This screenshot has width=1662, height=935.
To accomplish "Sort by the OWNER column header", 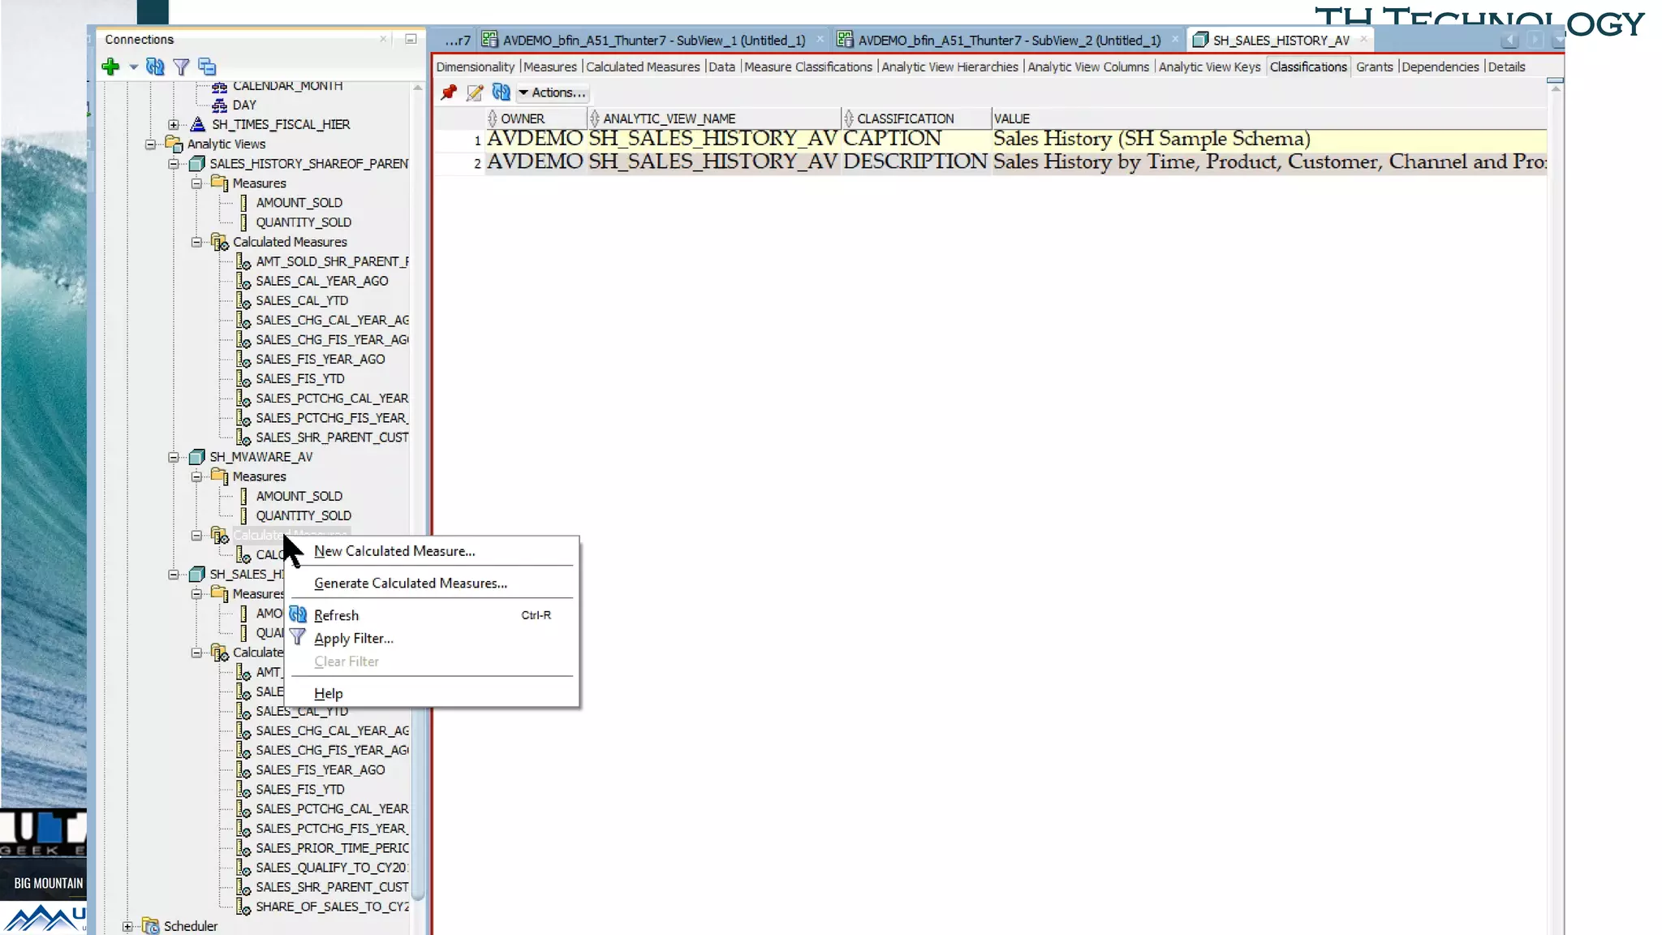I will click(536, 118).
